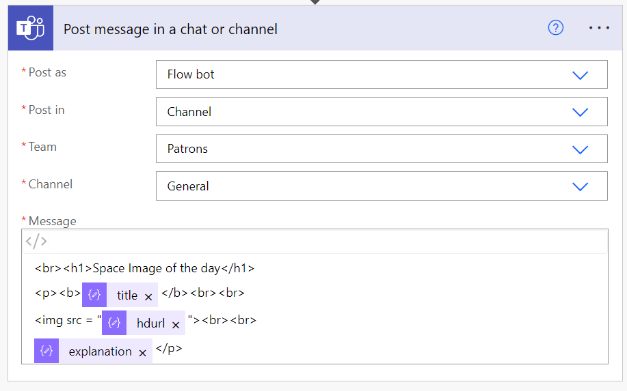627x391 pixels.
Task: Click the Patrons team field value
Action: pyautogui.click(x=187, y=149)
